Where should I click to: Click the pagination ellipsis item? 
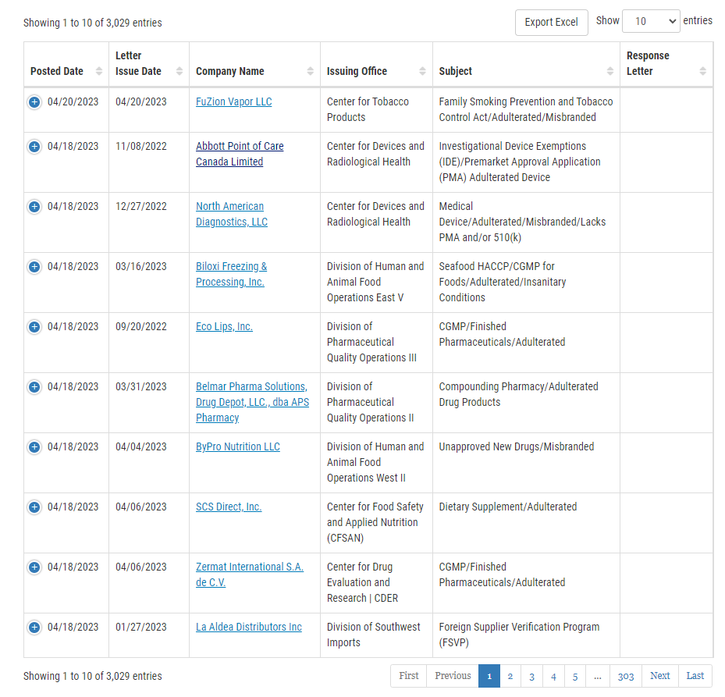pyautogui.click(x=598, y=676)
